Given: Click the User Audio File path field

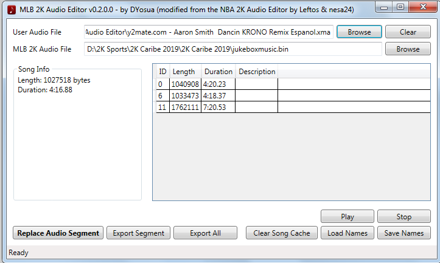Looking at the screenshot, I should coord(209,32).
